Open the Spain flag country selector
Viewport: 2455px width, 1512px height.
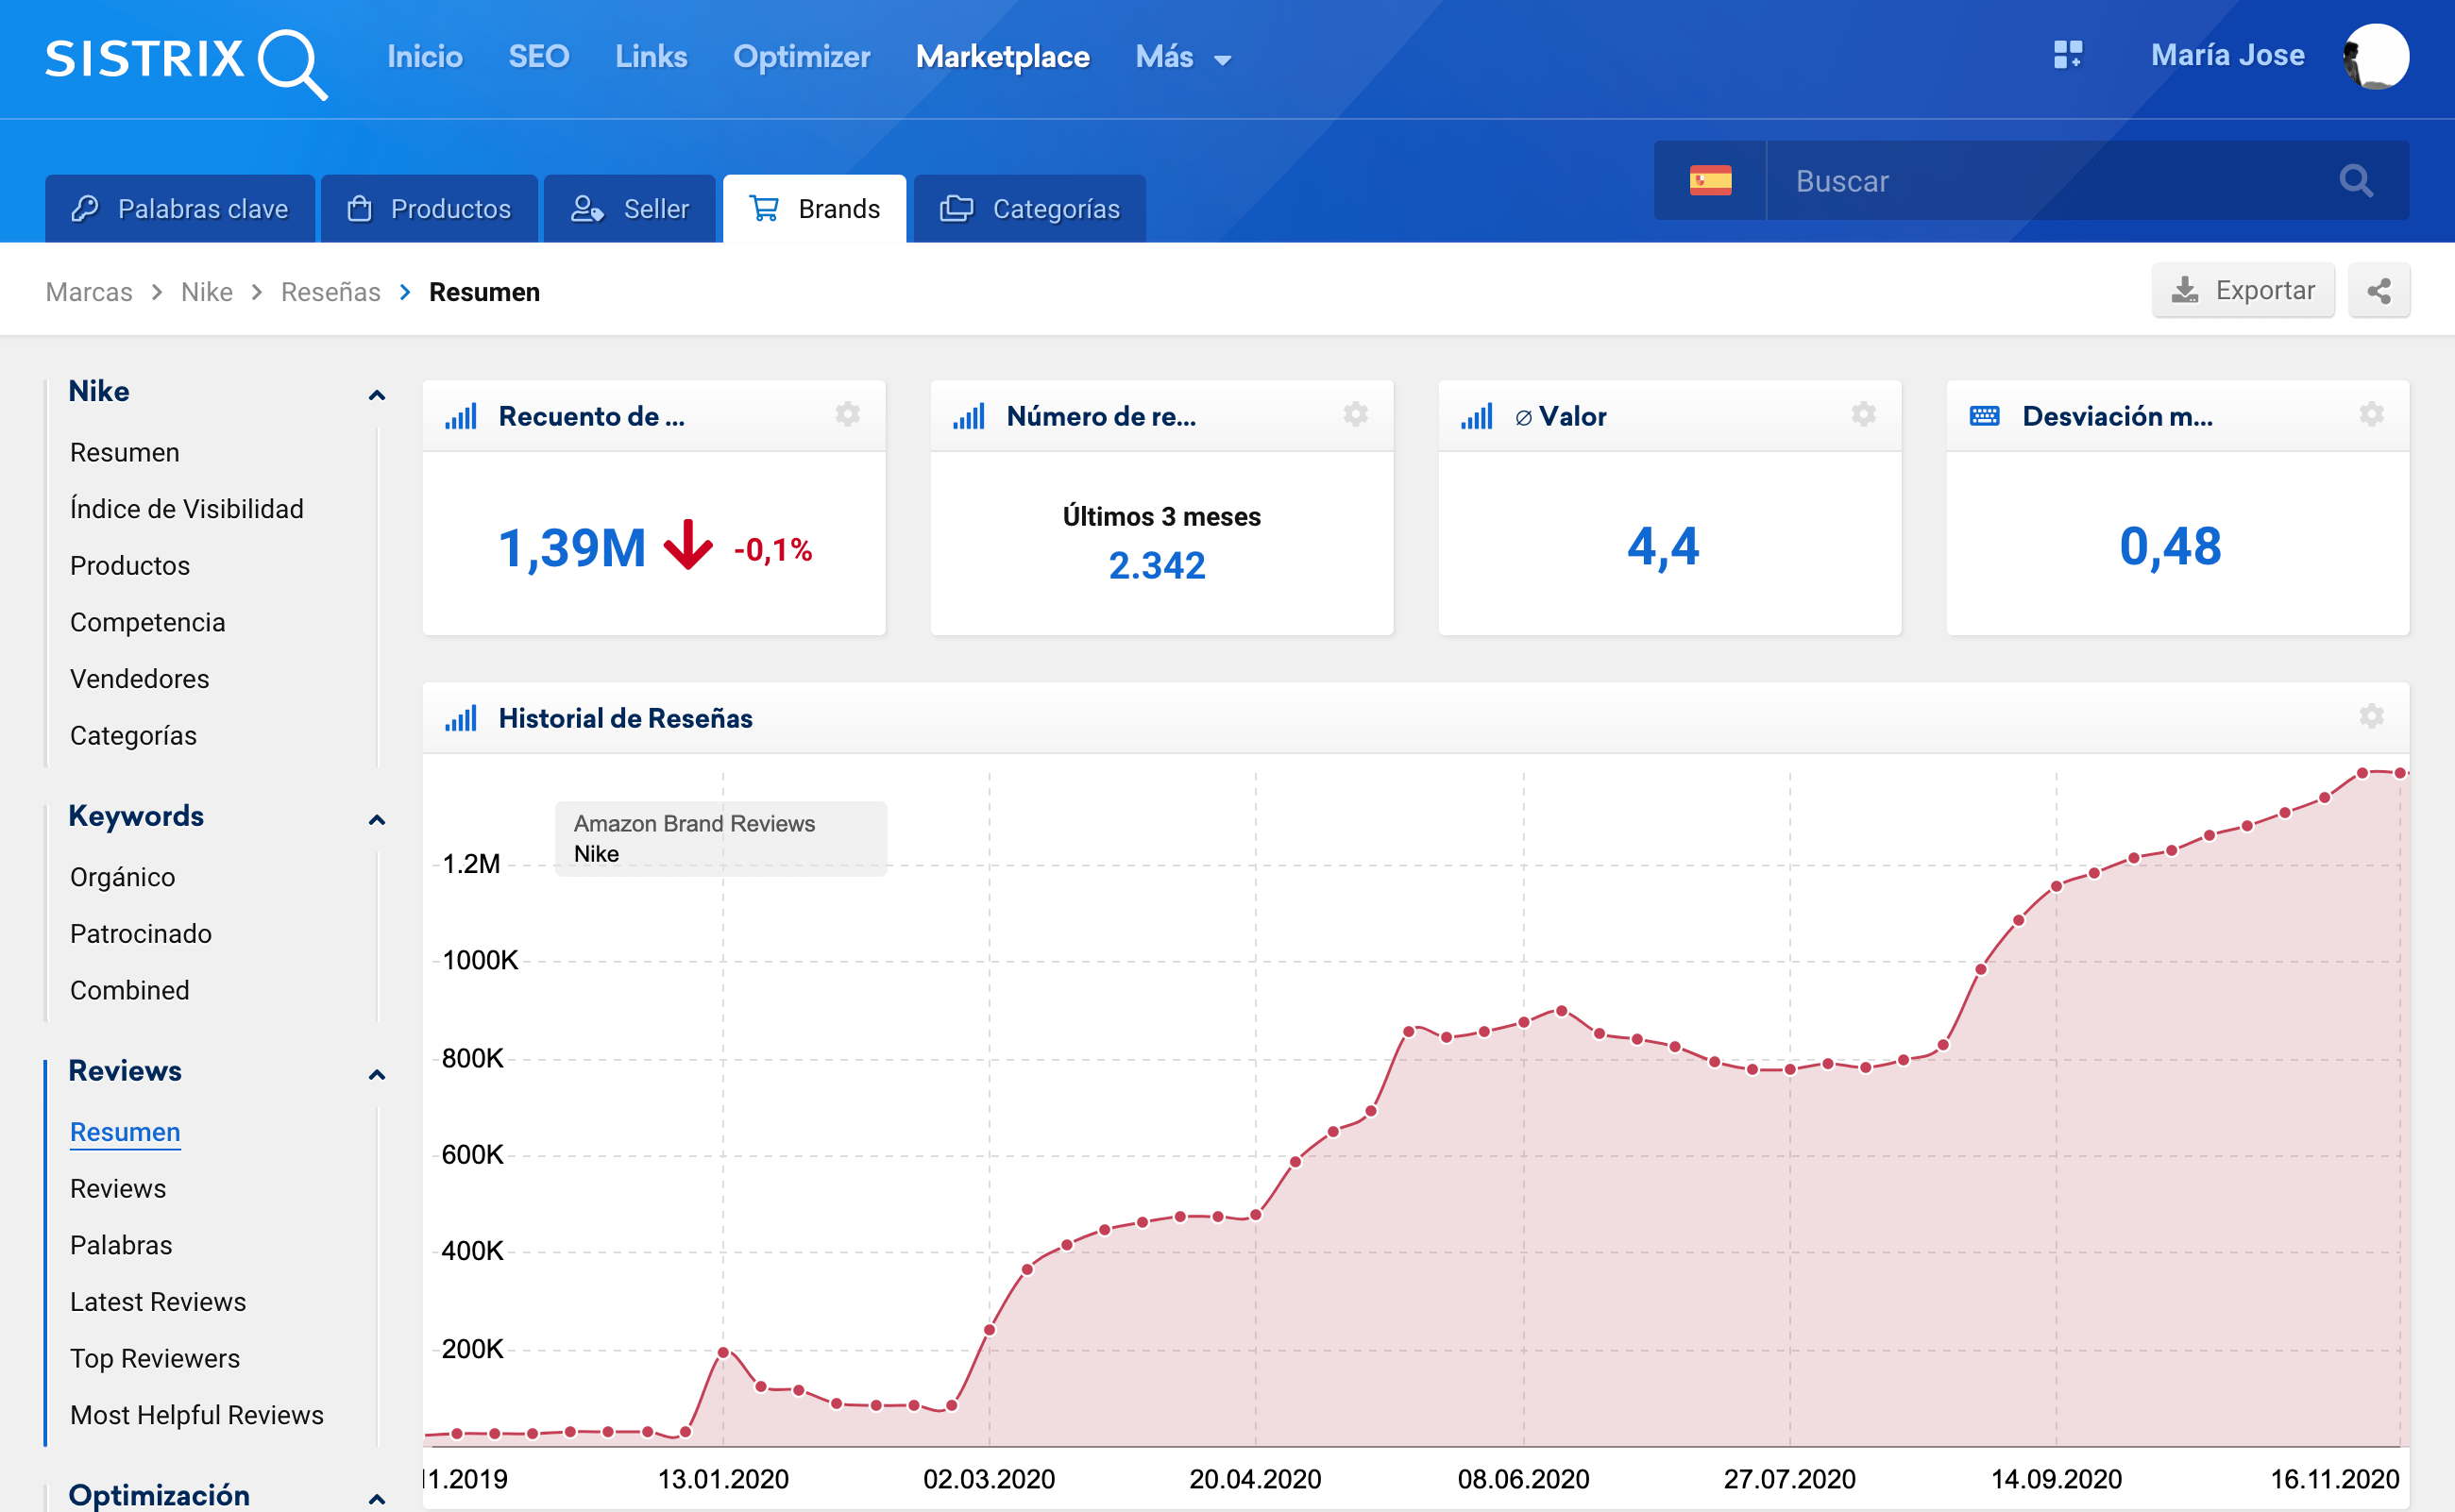point(1710,181)
